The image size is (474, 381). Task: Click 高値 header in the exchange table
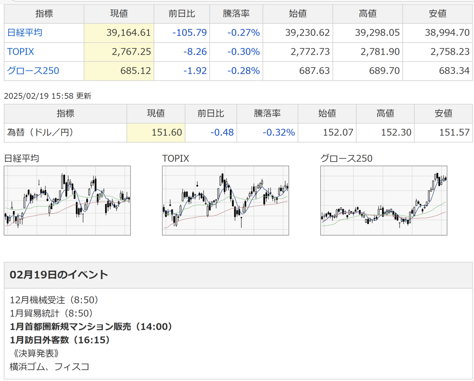pos(385,114)
